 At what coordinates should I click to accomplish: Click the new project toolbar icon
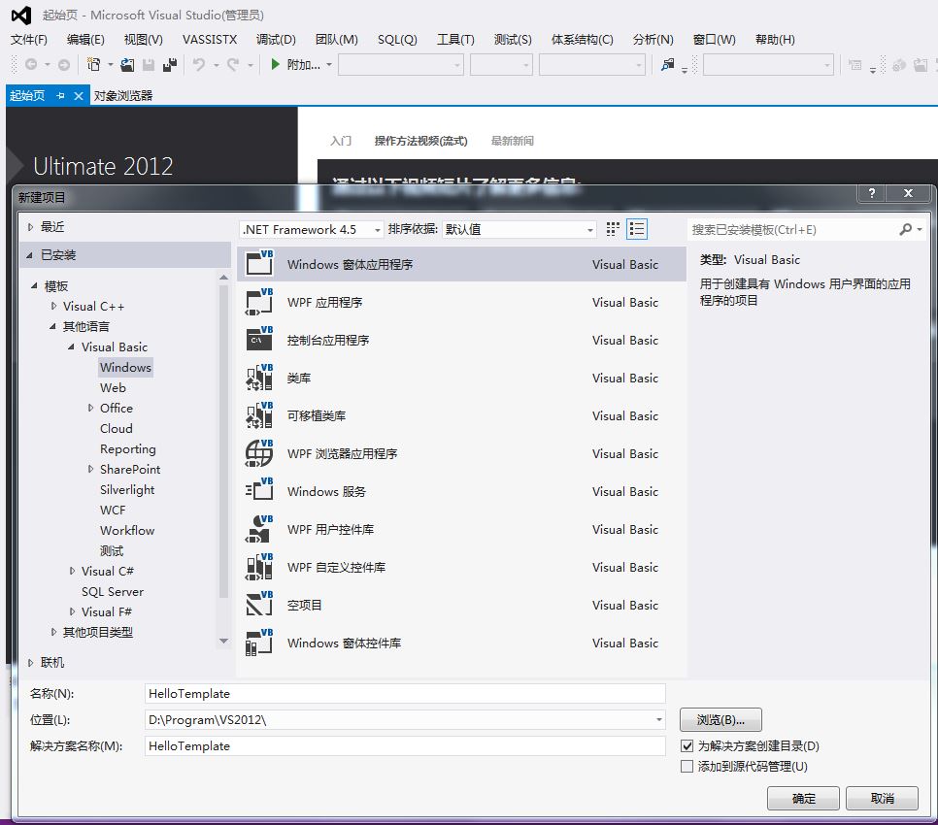94,65
